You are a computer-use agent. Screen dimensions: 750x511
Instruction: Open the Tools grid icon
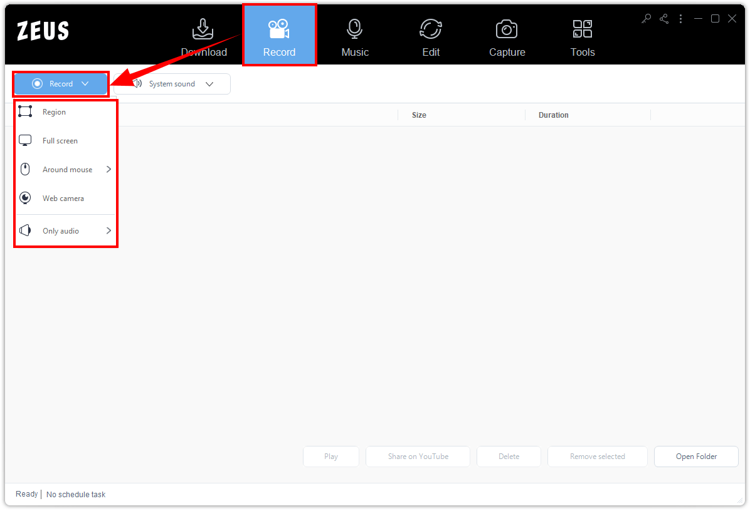582,29
